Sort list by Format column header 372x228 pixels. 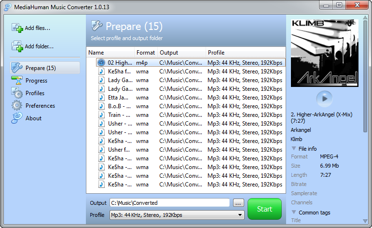click(146, 53)
